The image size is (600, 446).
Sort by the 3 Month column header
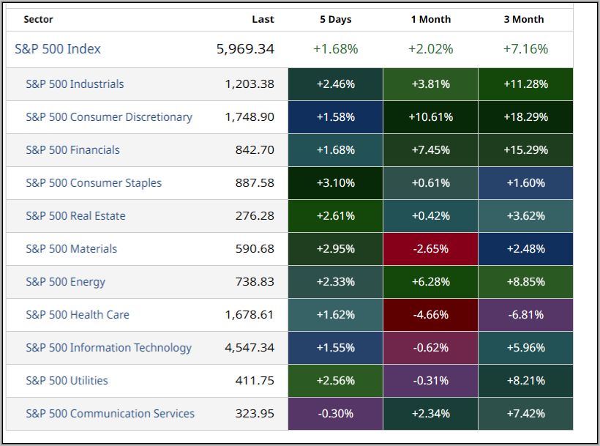(x=524, y=20)
